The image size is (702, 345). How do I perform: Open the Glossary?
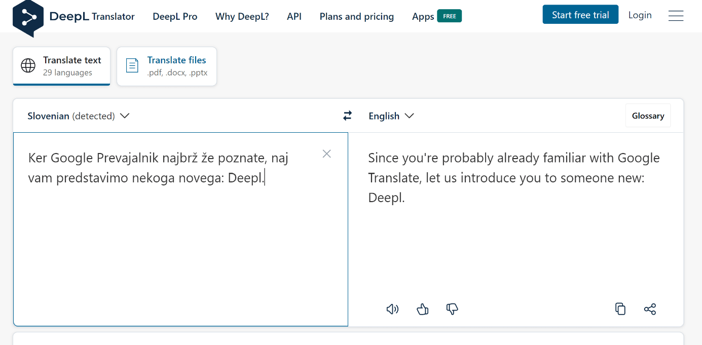[648, 116]
